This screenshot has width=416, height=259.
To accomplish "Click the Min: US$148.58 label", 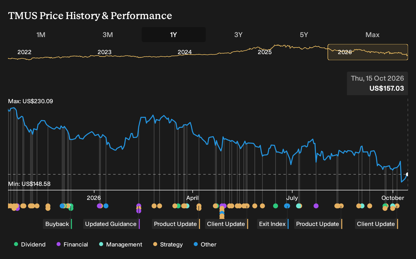I will [x=29, y=184].
